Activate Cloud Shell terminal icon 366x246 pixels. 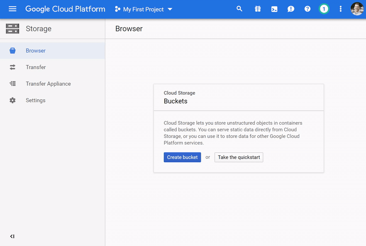pyautogui.click(x=274, y=9)
